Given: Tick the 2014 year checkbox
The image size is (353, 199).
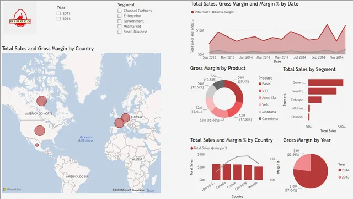Looking at the screenshot, I should (x=59, y=19).
